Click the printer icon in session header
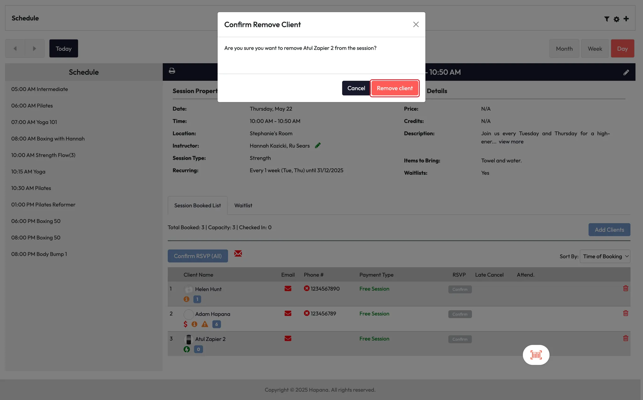The height and width of the screenshot is (400, 643). [x=172, y=71]
